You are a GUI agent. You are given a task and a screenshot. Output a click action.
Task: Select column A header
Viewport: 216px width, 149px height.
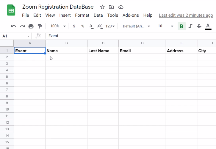click(x=30, y=43)
